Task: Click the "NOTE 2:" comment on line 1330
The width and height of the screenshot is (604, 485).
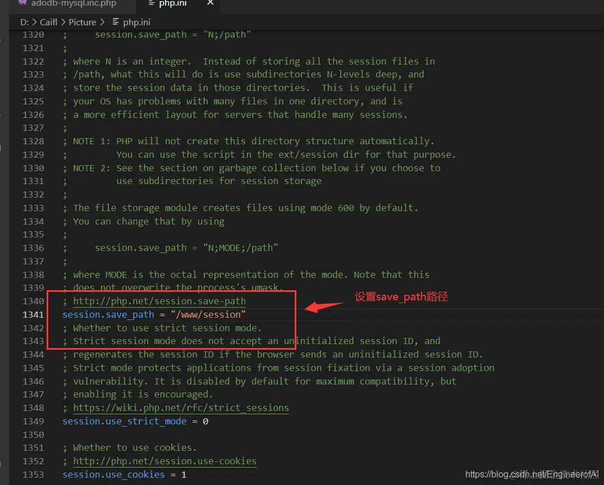Action: click(x=91, y=168)
